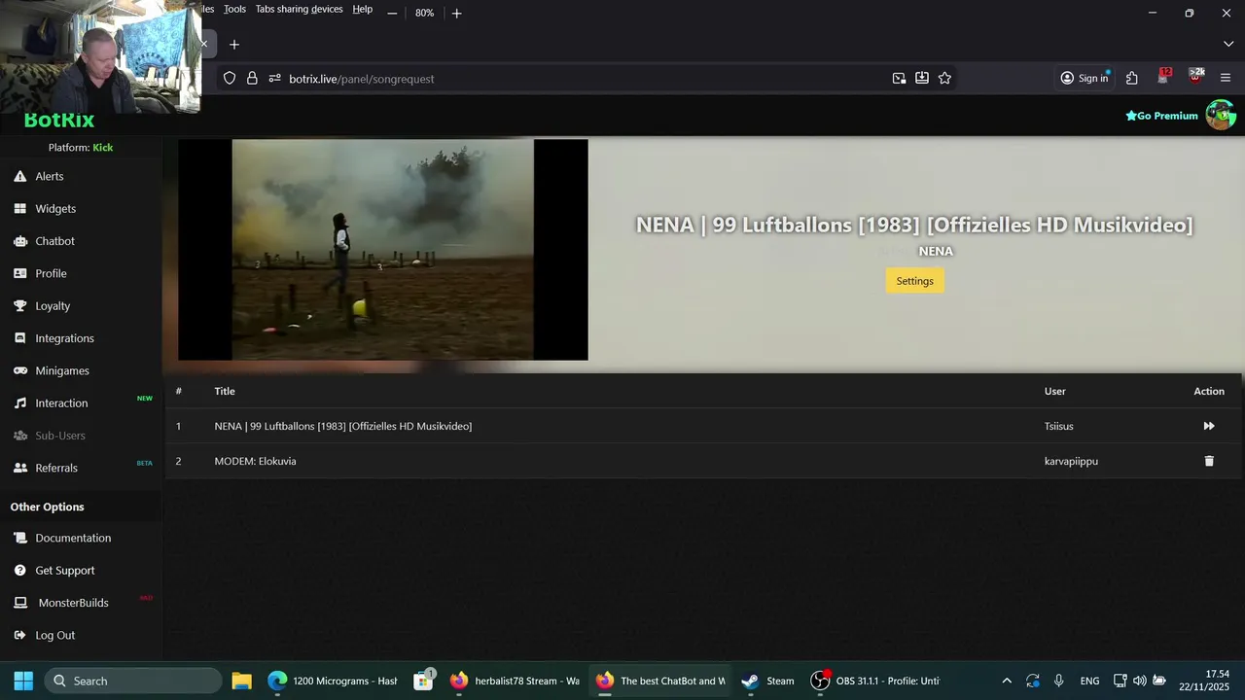Screen dimensions: 1245x700
Task: Open the Windows Start button
Action: [x=23, y=681]
